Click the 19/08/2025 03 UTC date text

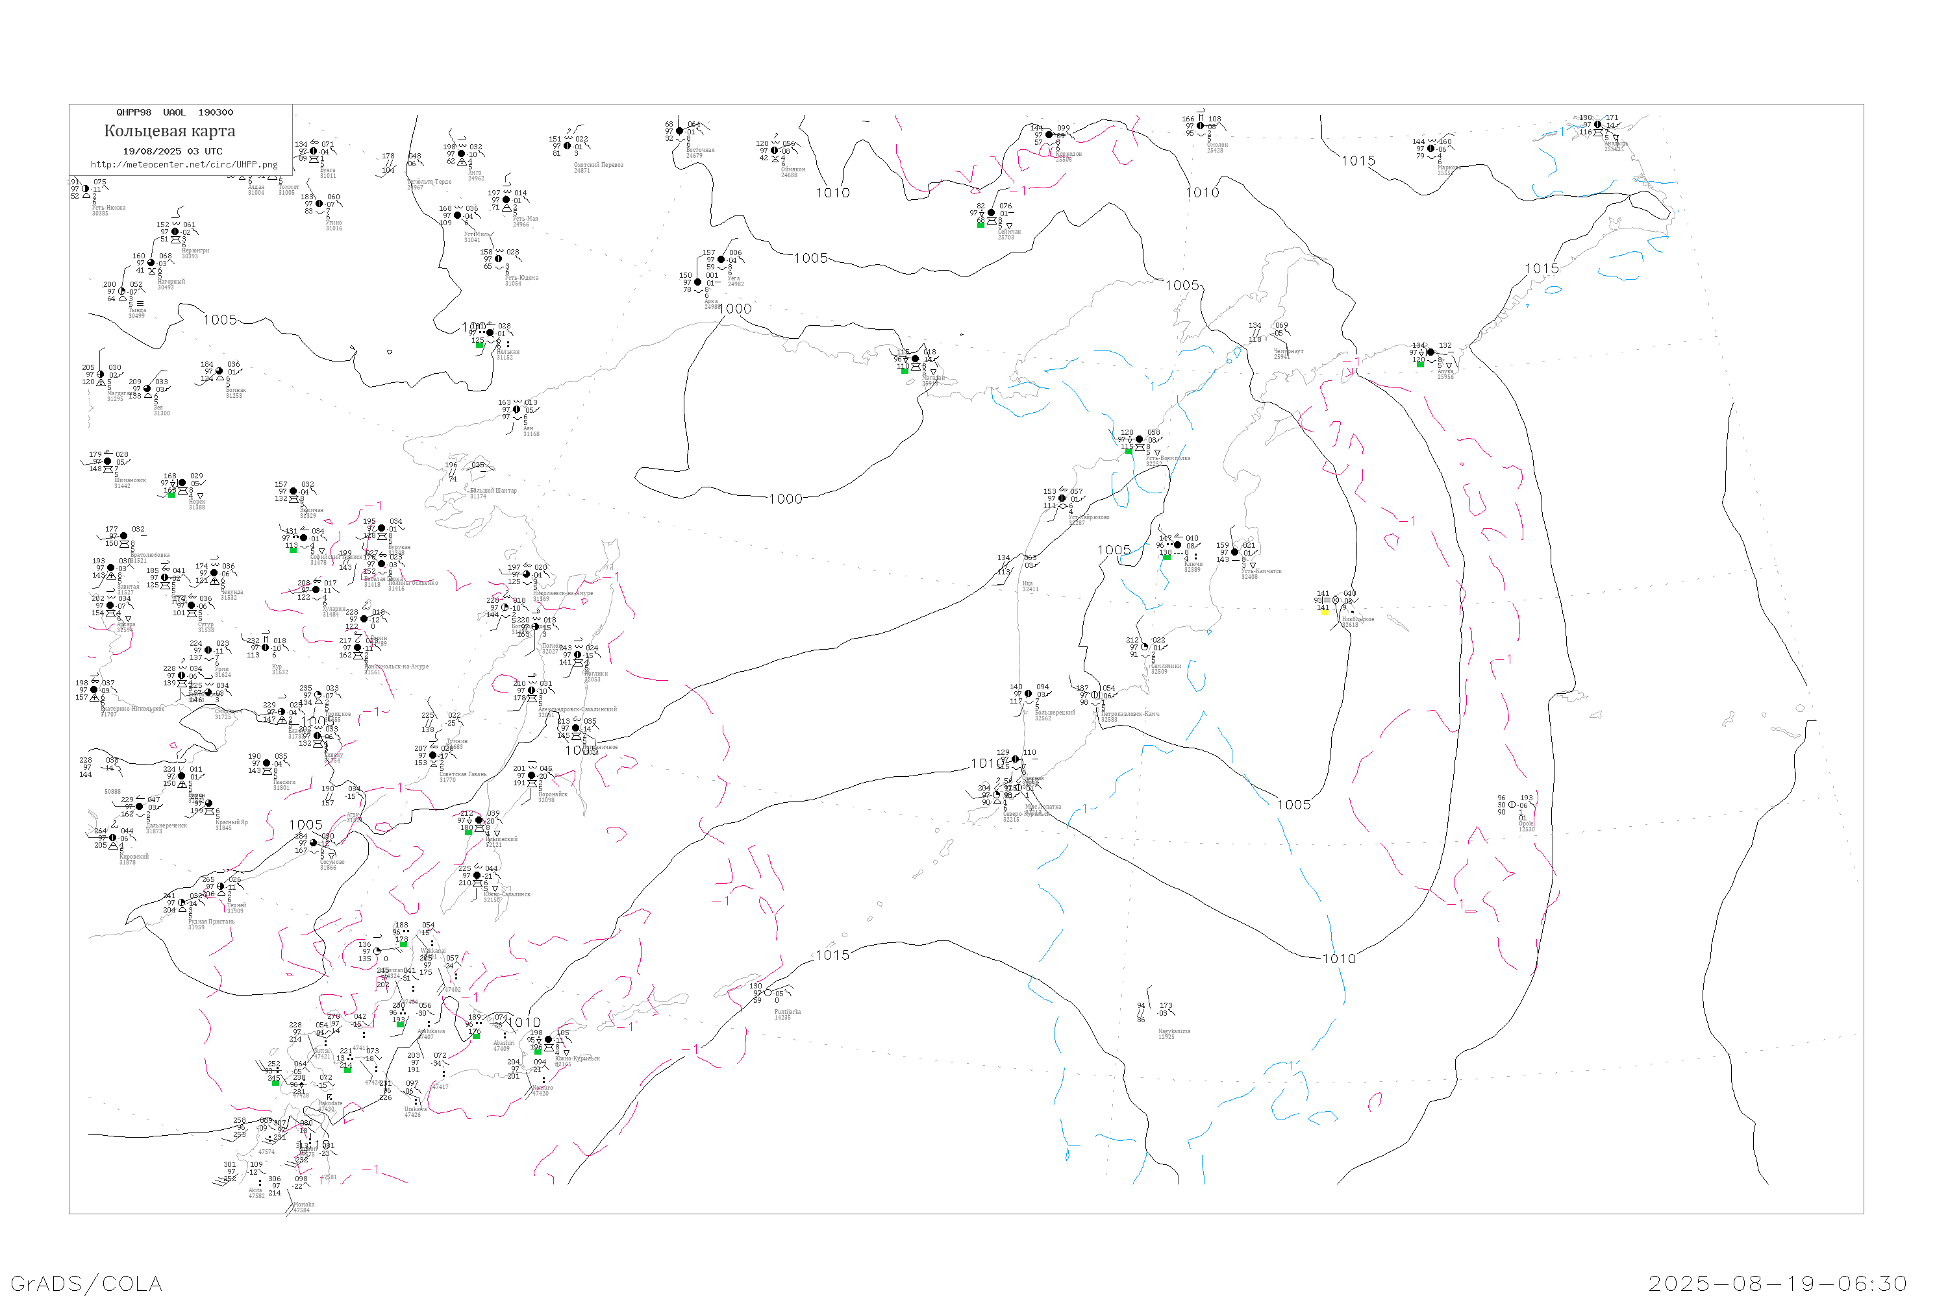(172, 151)
